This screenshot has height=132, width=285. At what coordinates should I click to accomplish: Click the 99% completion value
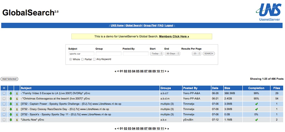(256, 93)
